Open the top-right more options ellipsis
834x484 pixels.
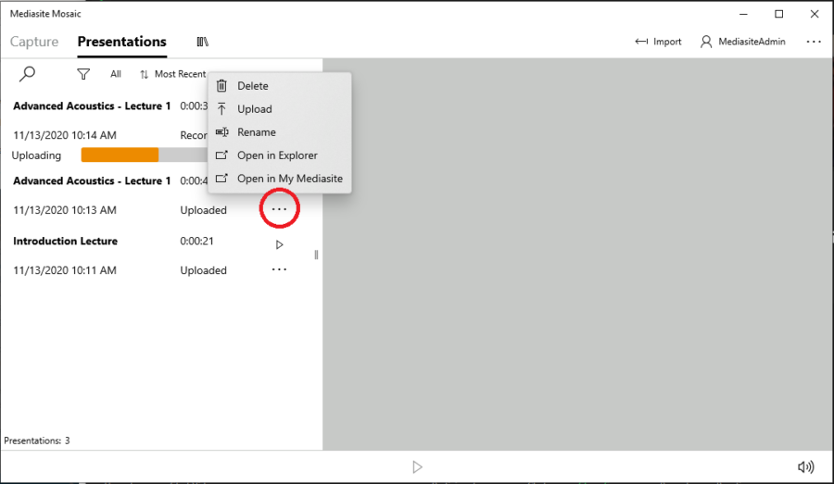click(x=814, y=42)
